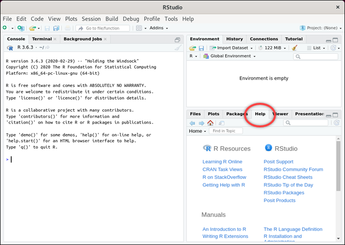The image size is (345, 245).
Task: Open the Posit Support link
Action: pyautogui.click(x=278, y=162)
